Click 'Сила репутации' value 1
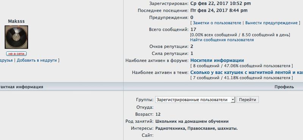This screenshot has height=140, width=303. (x=192, y=53)
